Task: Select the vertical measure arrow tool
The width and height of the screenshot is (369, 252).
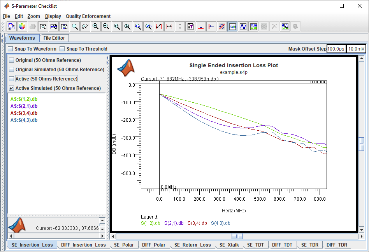Action: (x=180, y=26)
